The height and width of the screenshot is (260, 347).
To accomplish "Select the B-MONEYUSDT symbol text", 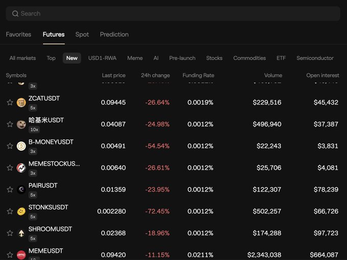I will pos(51,142).
